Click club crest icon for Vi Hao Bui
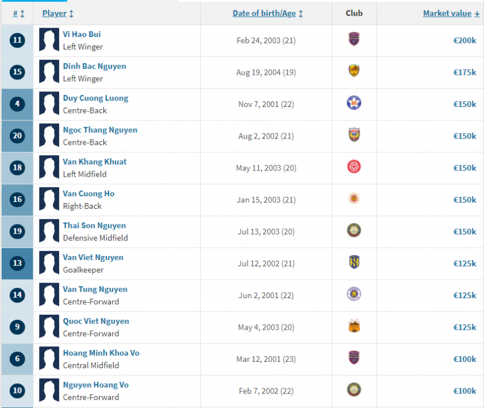Viewport: 484px width, 408px height. click(x=354, y=39)
